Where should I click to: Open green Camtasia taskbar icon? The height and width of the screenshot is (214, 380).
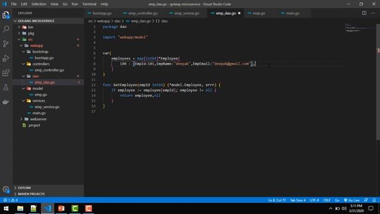75,209
